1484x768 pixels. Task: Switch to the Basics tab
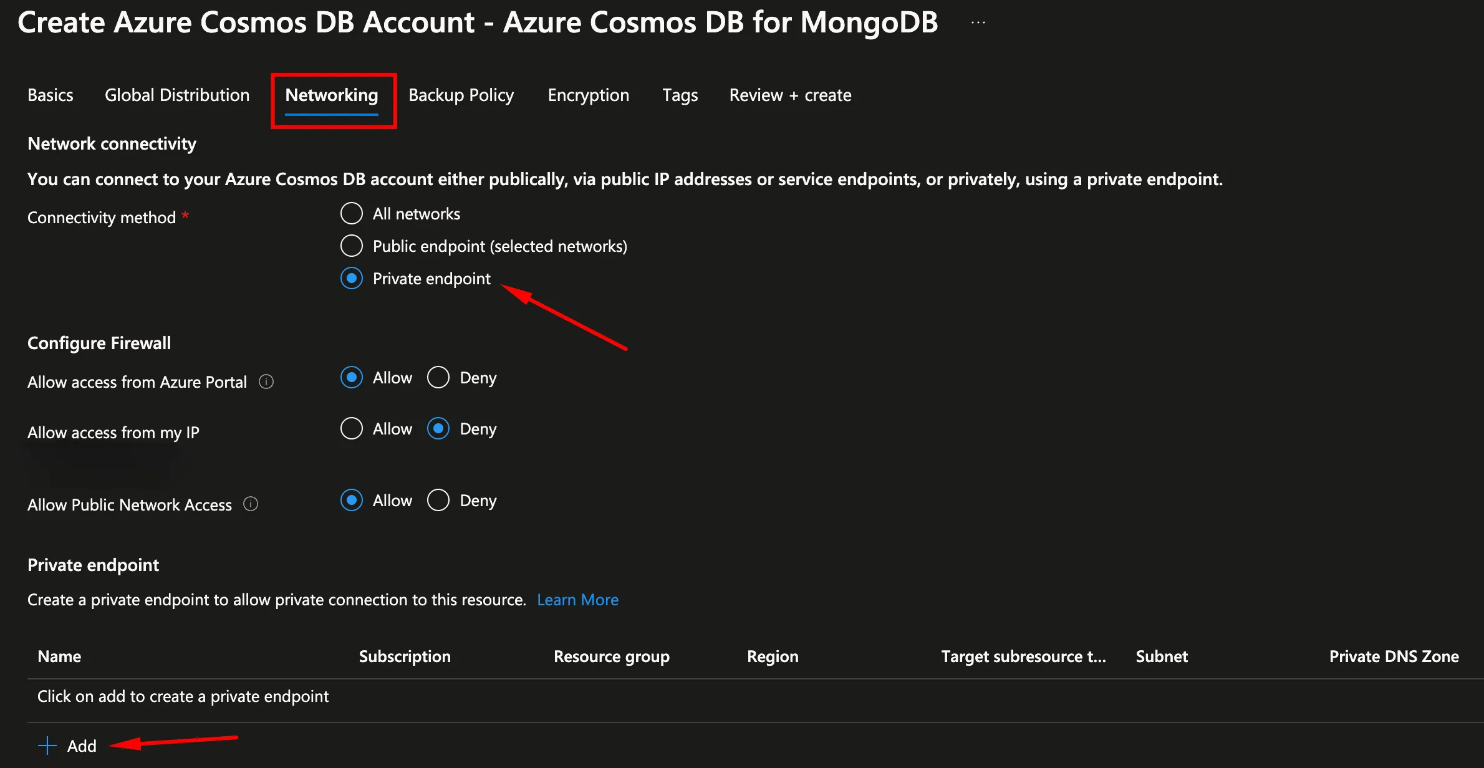[51, 95]
